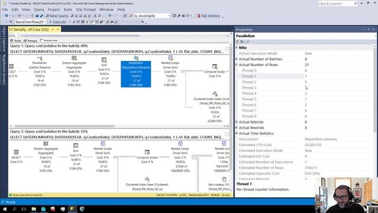
Task: Click the Properties panel vertical scrollbar
Action: 376,91
